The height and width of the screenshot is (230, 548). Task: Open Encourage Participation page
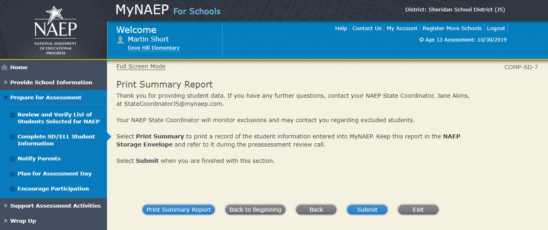[x=53, y=189]
